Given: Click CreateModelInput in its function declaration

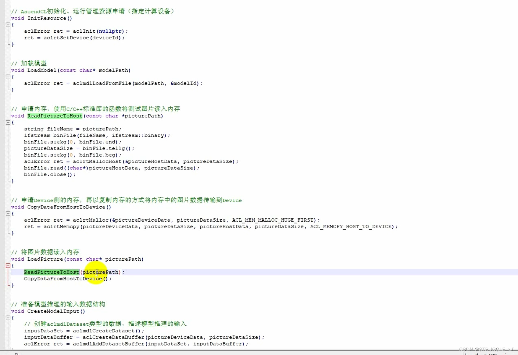Looking at the screenshot, I should (53, 311).
